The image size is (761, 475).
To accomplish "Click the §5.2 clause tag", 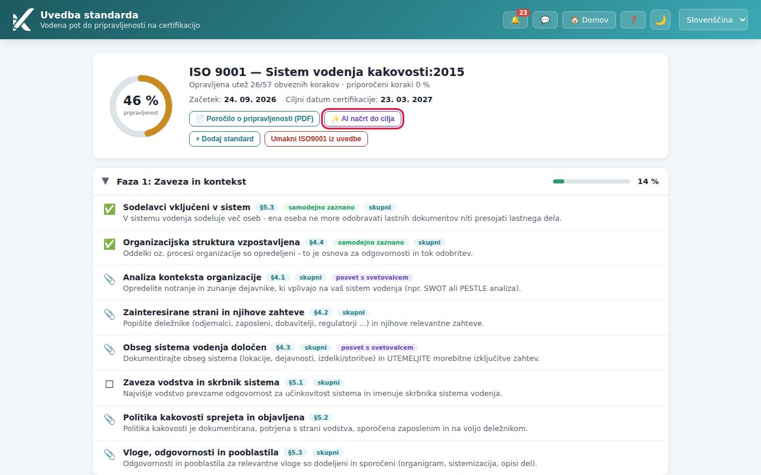I will (x=321, y=418).
